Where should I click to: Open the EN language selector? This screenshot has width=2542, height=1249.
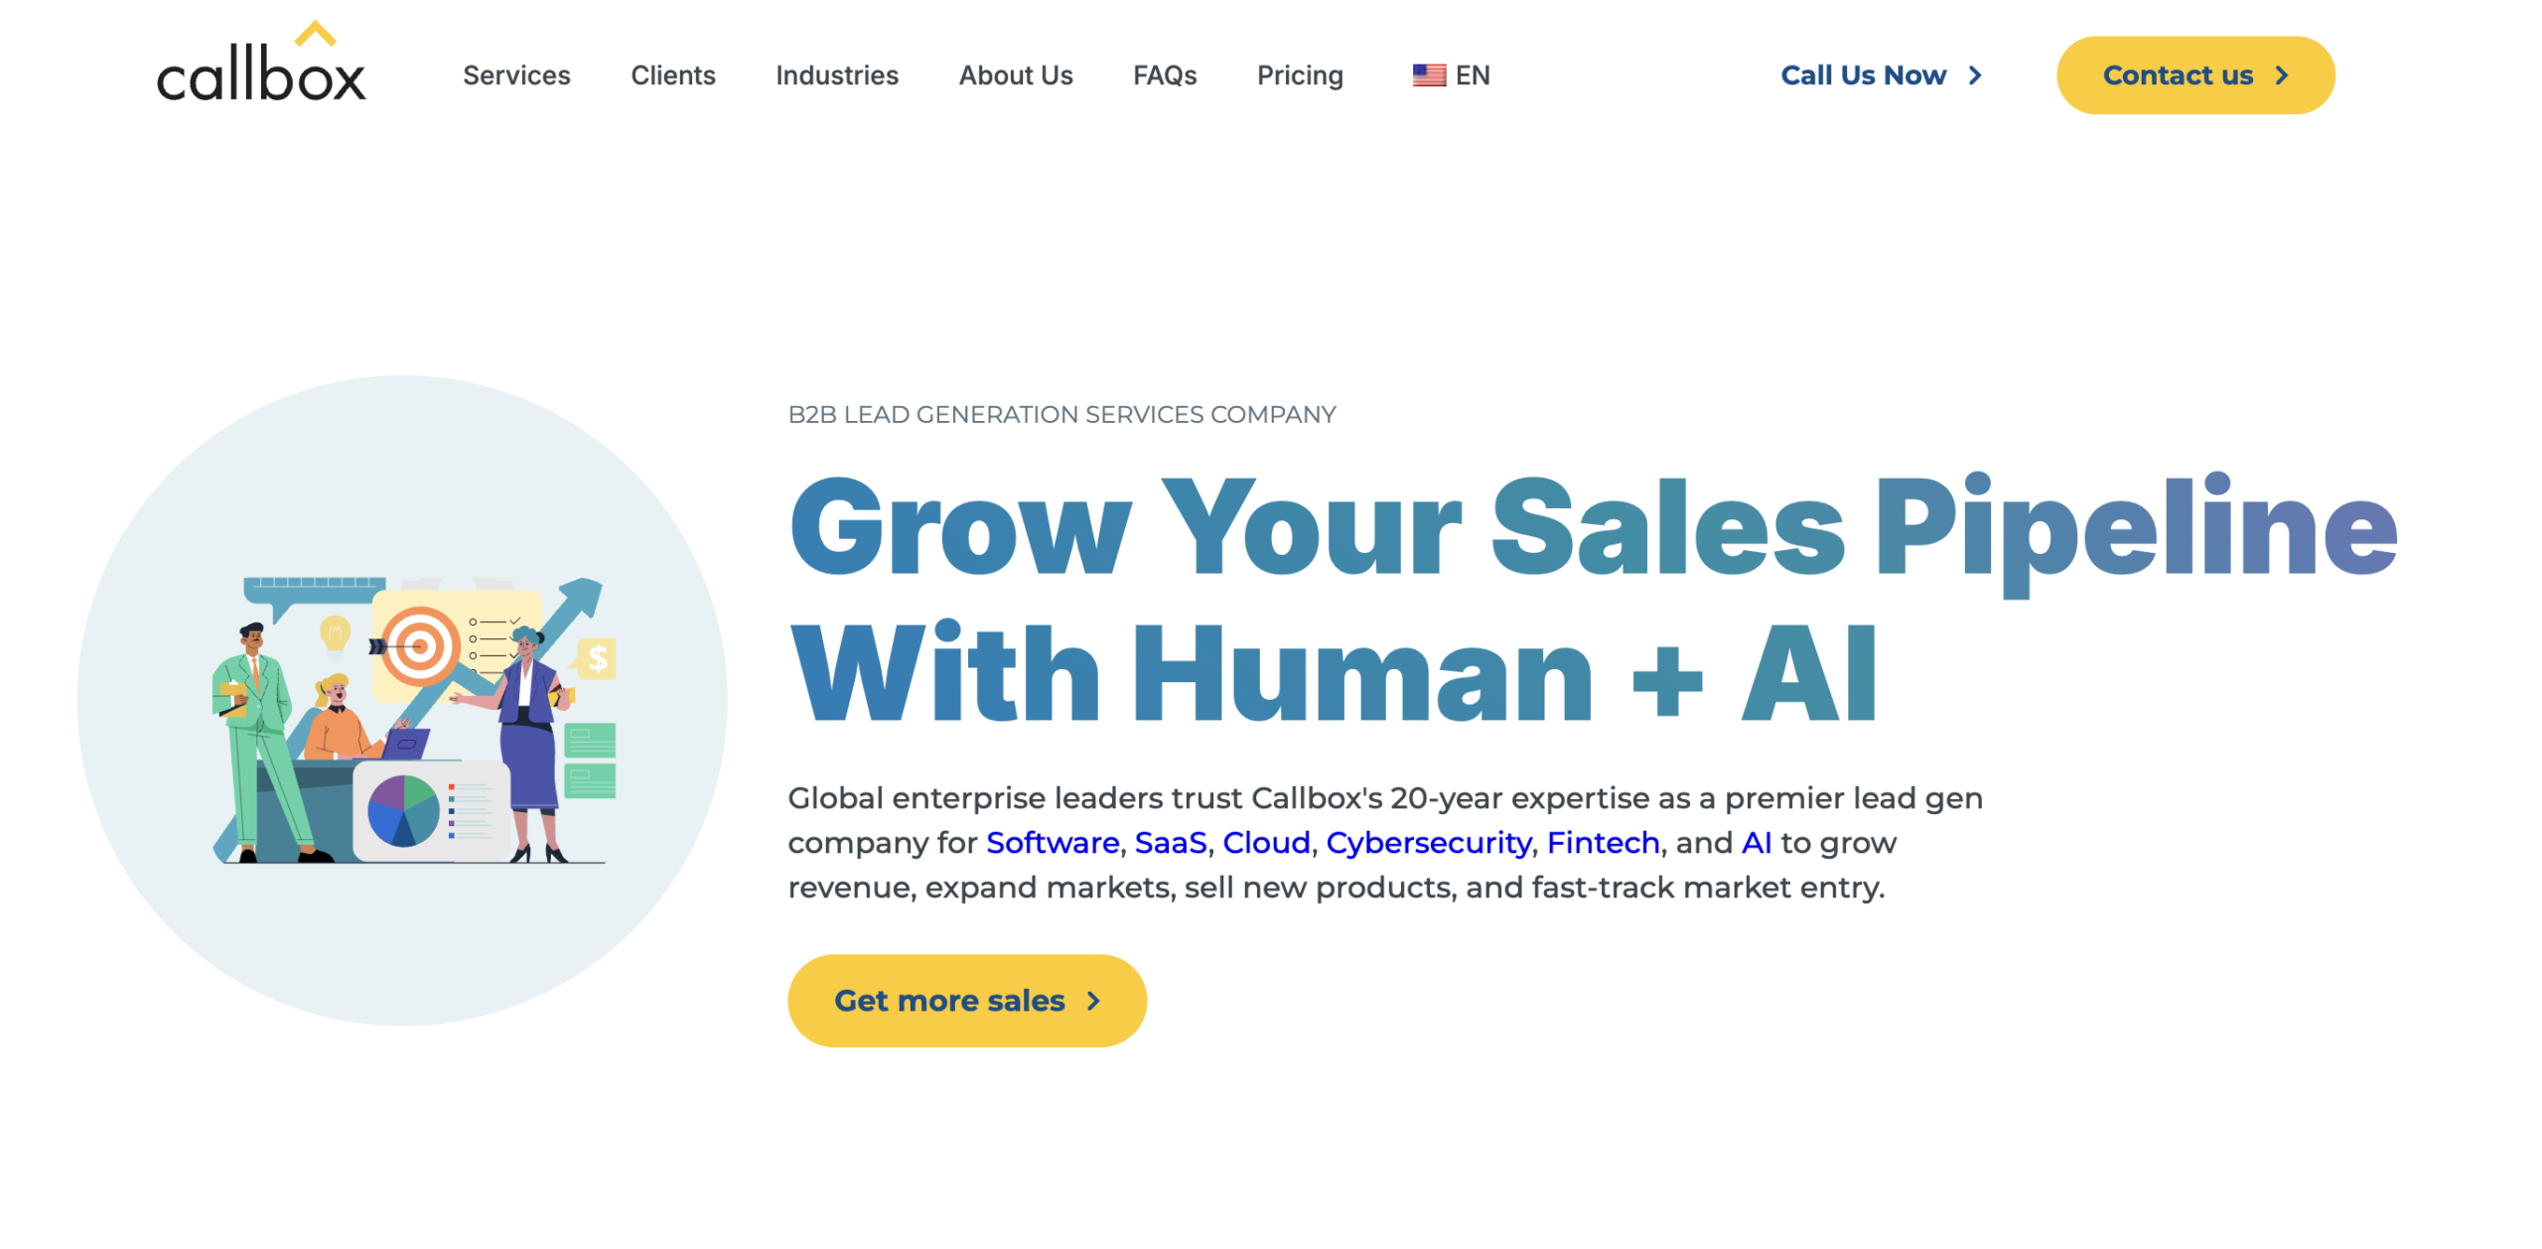1472,75
